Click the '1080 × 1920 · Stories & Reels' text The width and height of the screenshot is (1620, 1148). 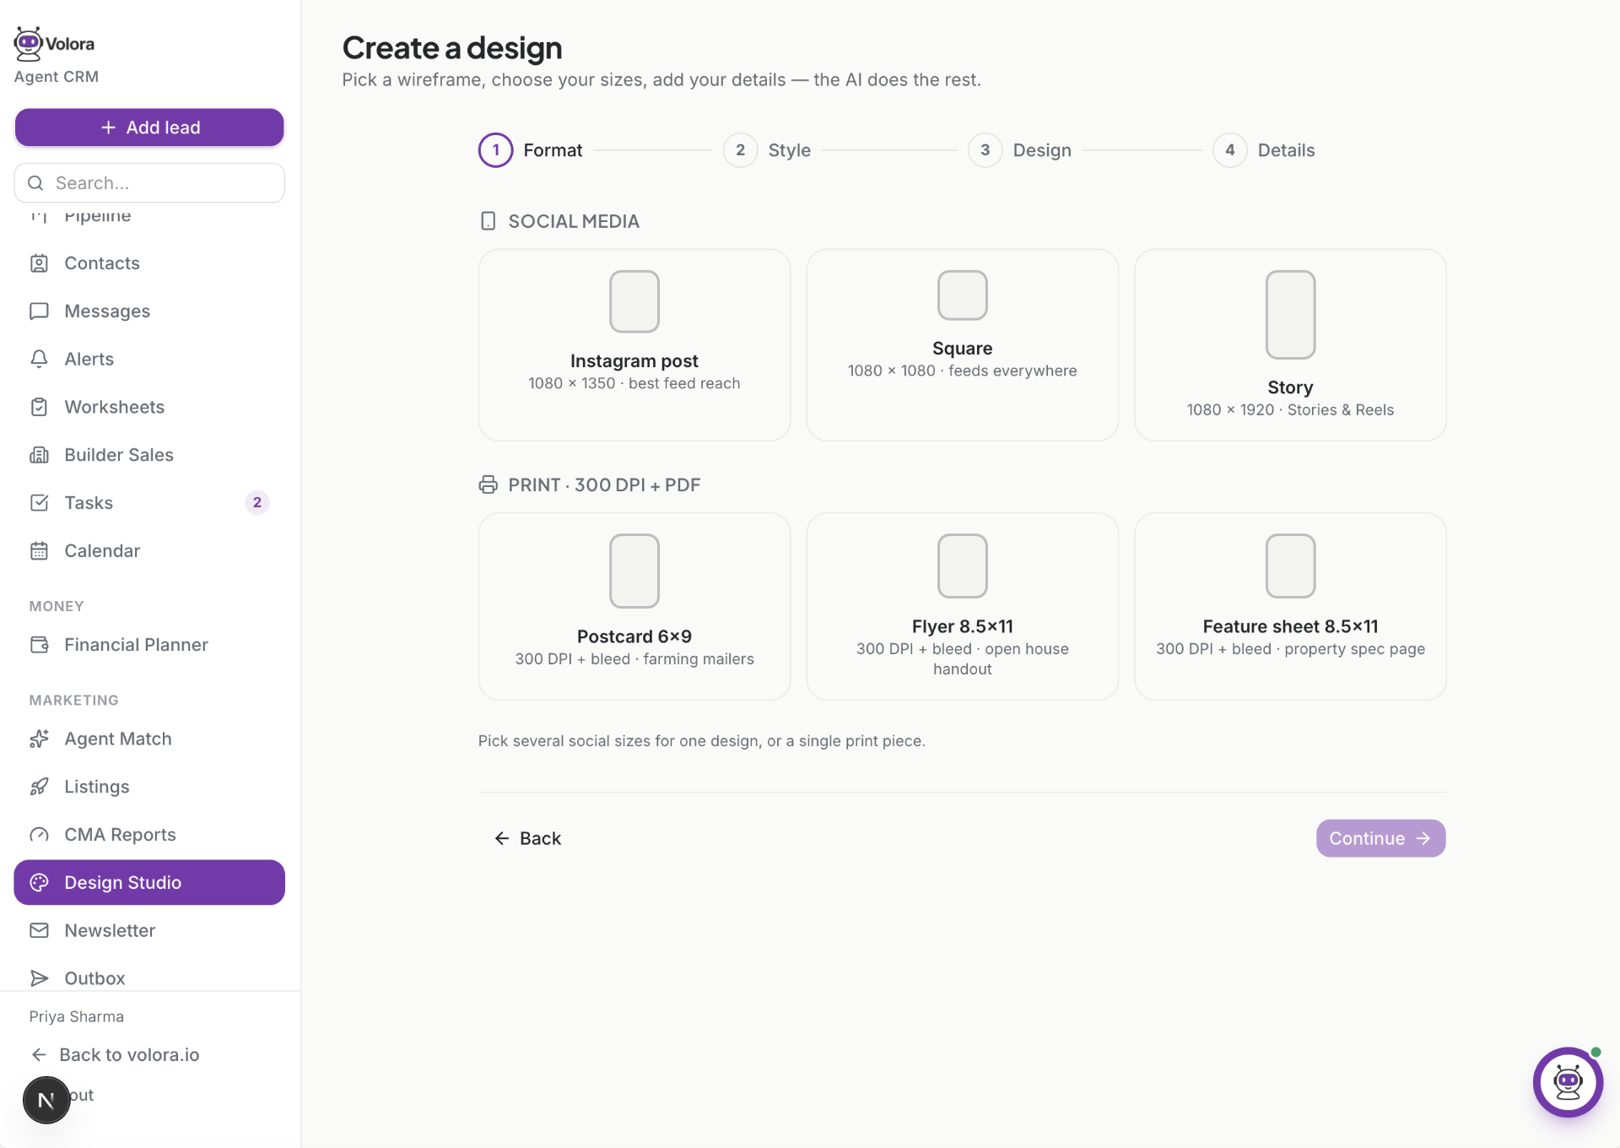[x=1291, y=410]
